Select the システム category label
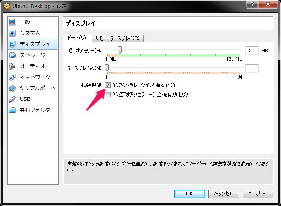281x206 pixels. 30,33
